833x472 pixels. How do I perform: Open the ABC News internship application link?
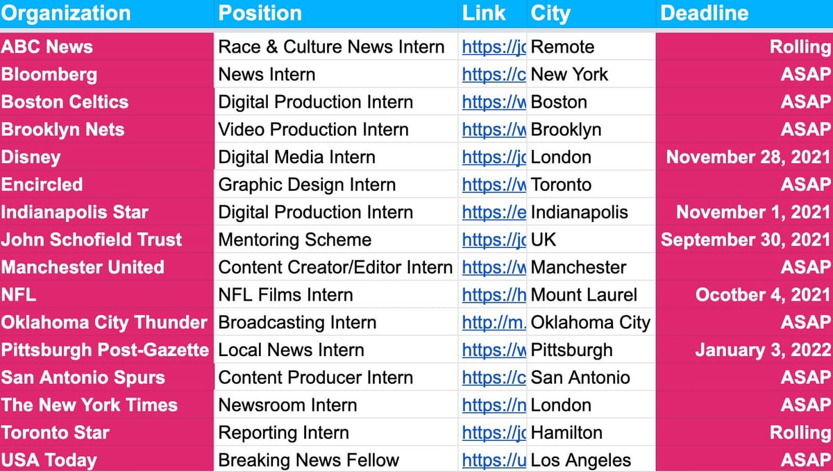click(493, 47)
